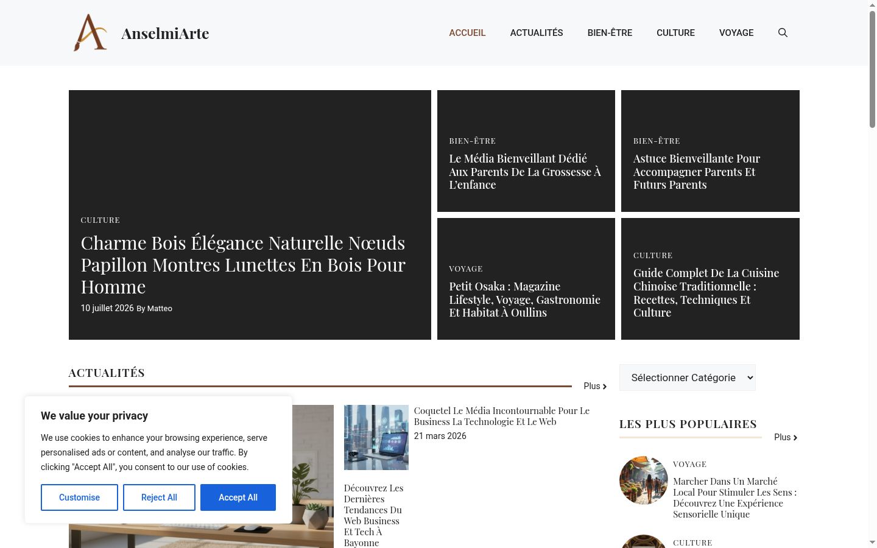This screenshot has height=548, width=877.
Task: Click the date 10 juillet 2026
Action: (x=107, y=308)
